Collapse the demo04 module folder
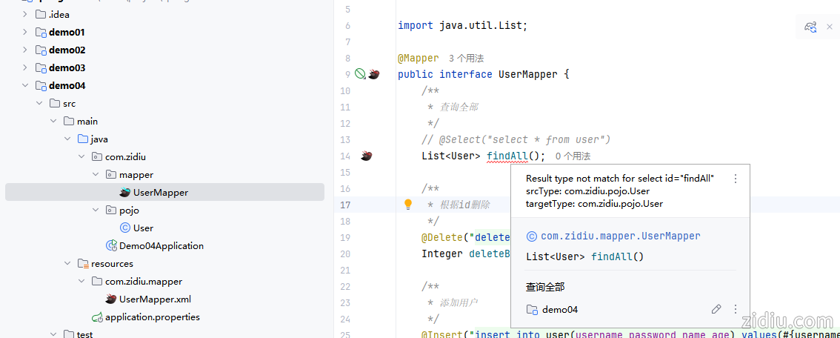 pyautogui.click(x=24, y=85)
